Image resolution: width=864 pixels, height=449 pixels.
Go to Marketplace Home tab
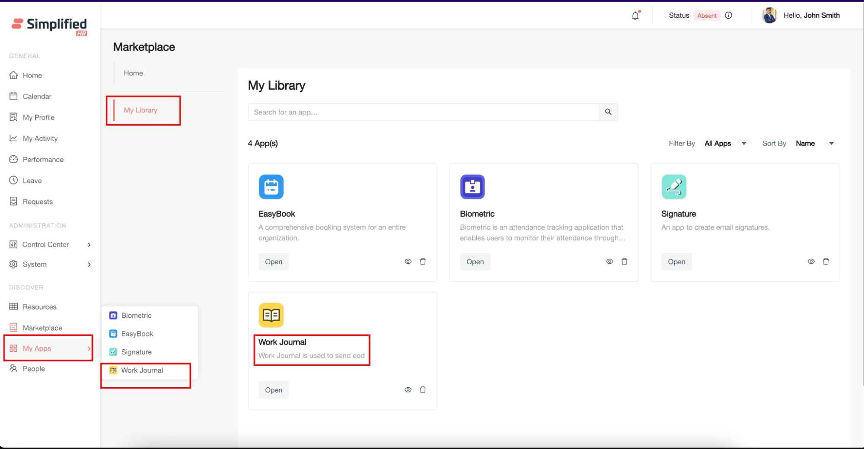(133, 73)
